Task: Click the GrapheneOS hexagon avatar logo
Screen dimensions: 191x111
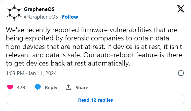Action: coord(13,13)
